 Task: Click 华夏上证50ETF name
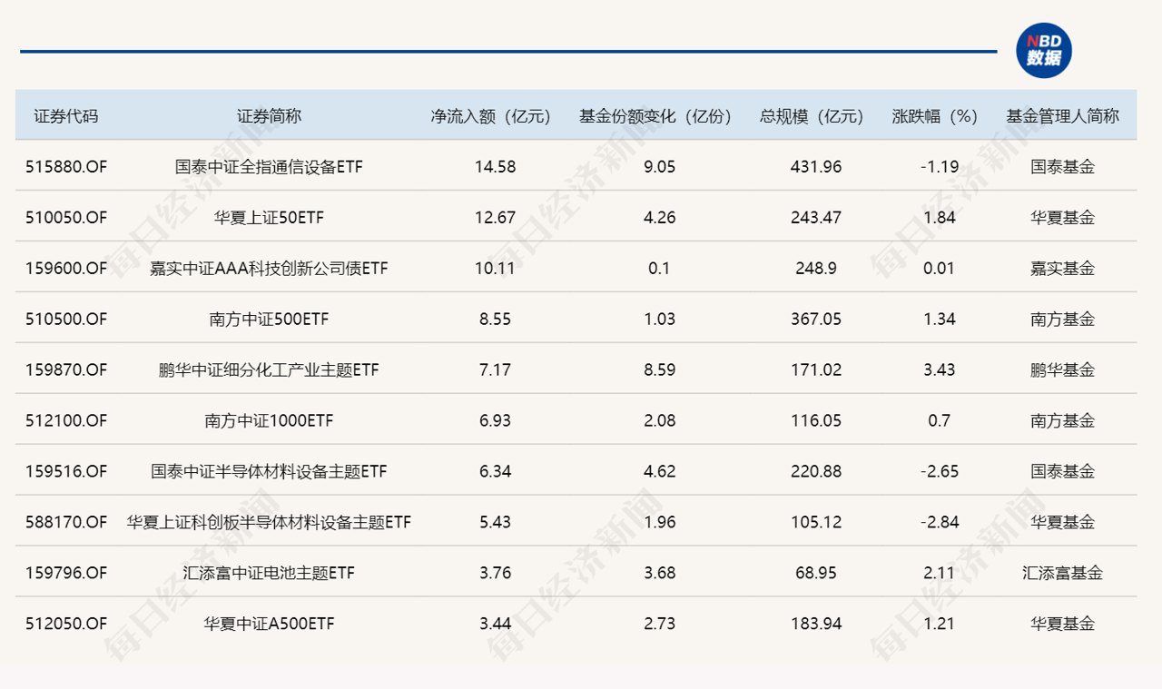269,218
